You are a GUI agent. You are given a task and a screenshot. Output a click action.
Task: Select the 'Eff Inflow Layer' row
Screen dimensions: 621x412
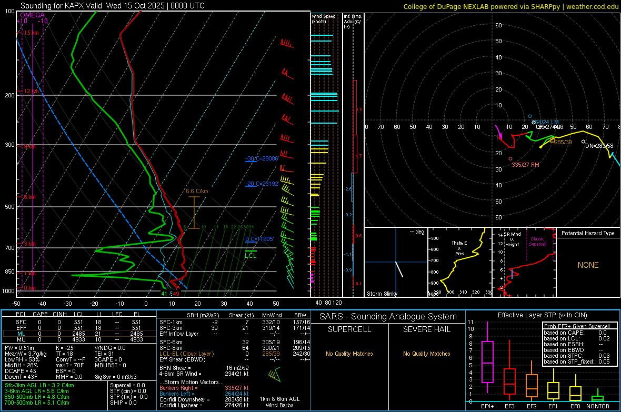coord(235,334)
